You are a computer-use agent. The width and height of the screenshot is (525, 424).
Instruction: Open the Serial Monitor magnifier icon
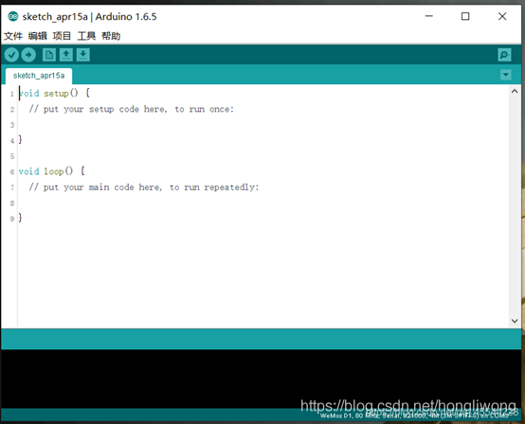[x=504, y=55]
